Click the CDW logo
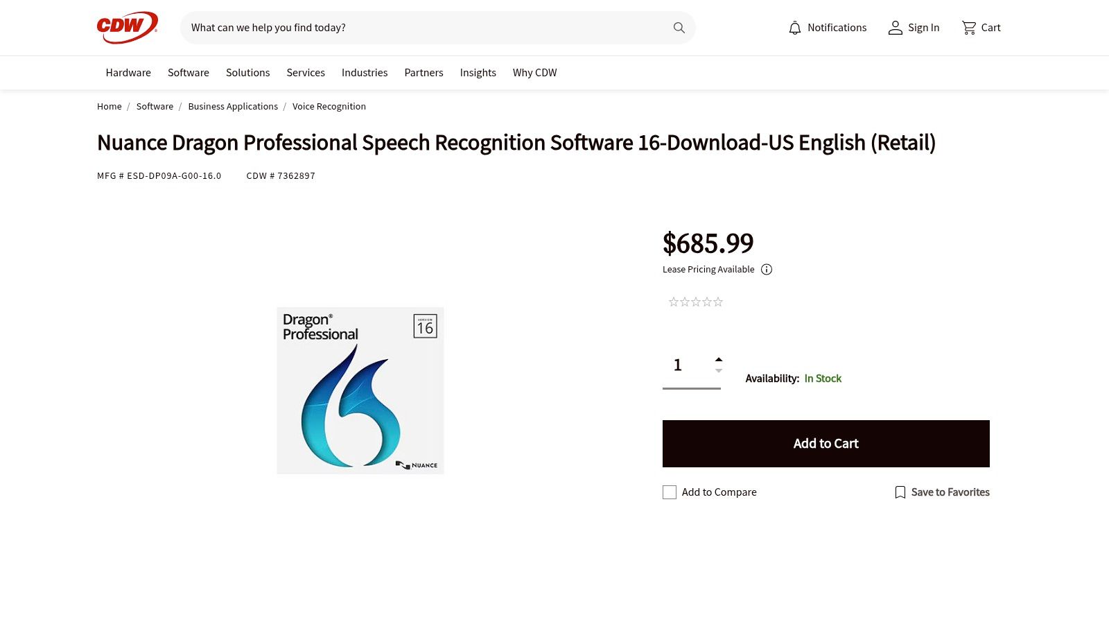1109x624 pixels. click(x=125, y=26)
